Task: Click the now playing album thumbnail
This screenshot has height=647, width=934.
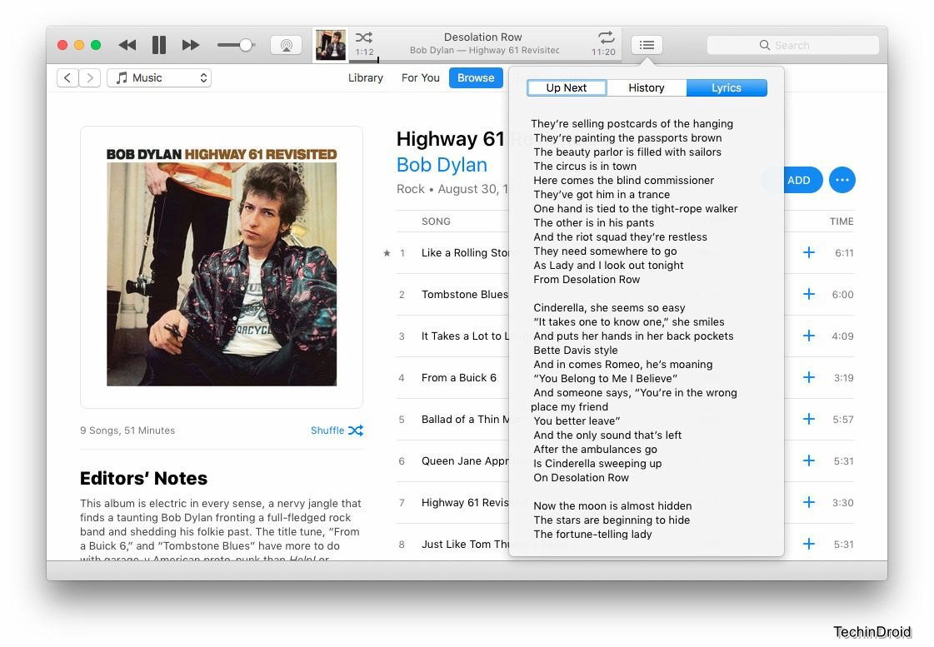Action: (331, 45)
